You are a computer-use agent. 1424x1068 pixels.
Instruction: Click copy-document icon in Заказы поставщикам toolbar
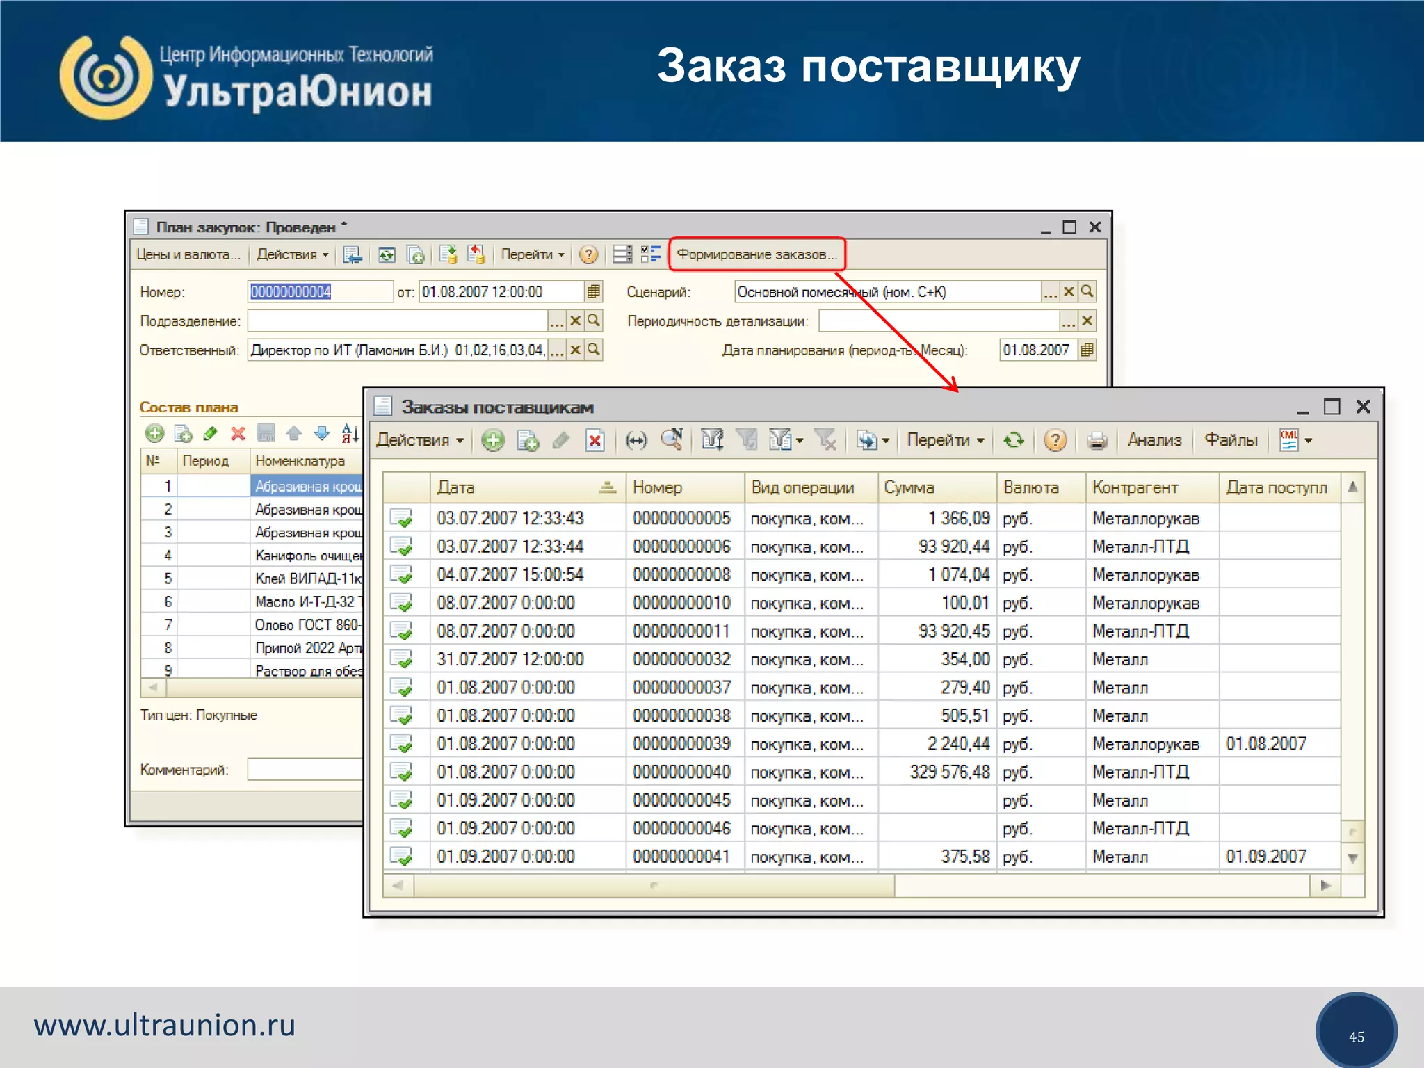tap(528, 440)
